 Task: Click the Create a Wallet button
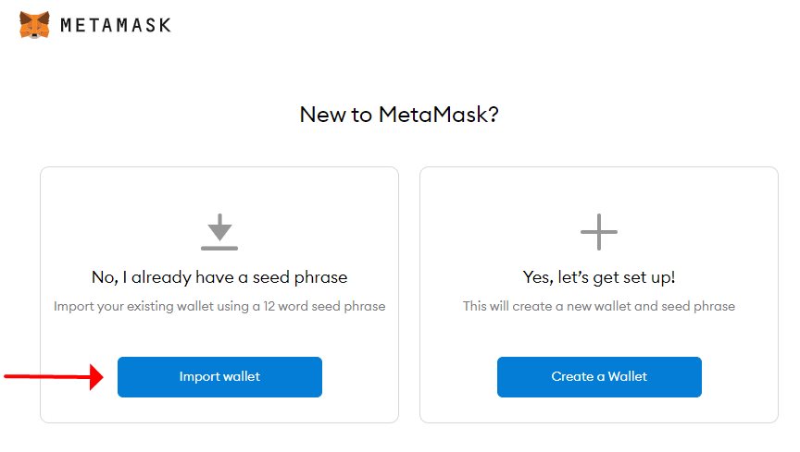tap(599, 377)
